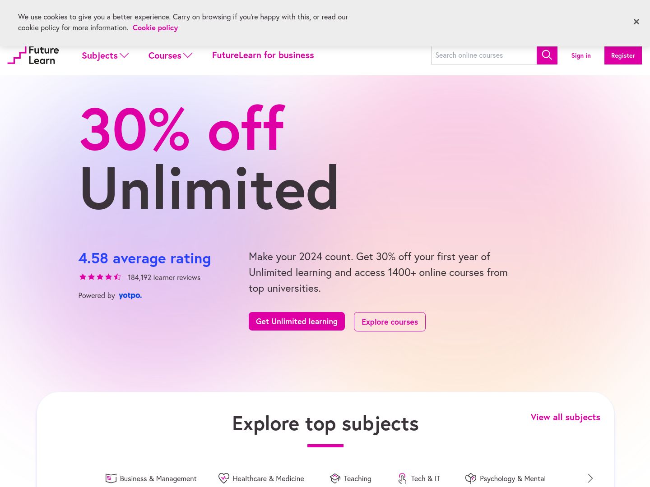Focus the Search online courses field
The image size is (650, 487).
[x=484, y=55]
